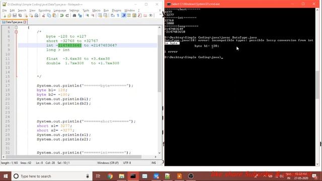
Task: Click the microphone icon in the search box
Action: pos(88,176)
